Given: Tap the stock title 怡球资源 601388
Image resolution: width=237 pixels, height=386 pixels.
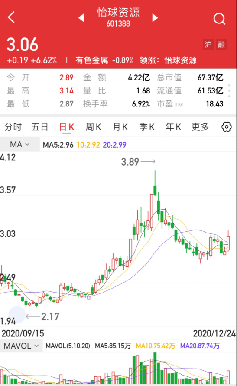Looking at the screenshot, I should (118, 17).
